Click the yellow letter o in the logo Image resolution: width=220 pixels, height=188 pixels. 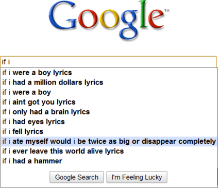(x=106, y=19)
